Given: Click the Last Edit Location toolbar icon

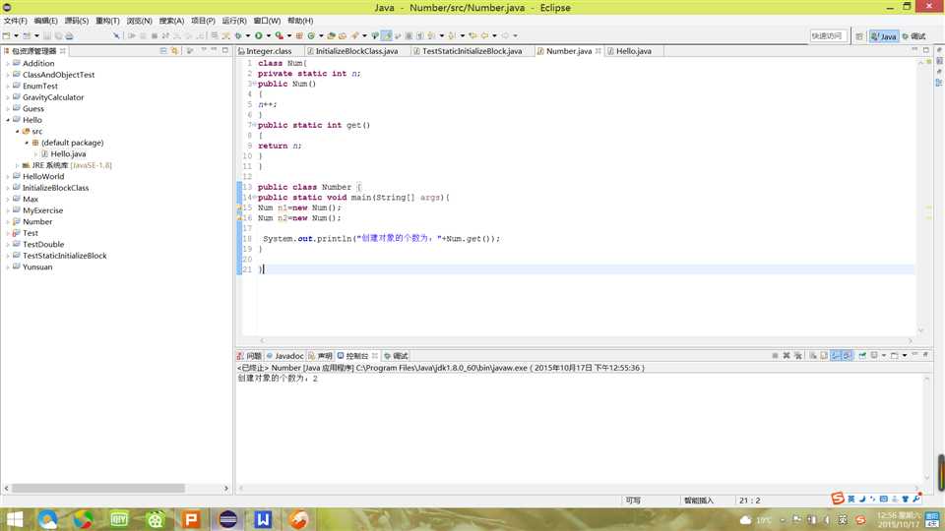Looking at the screenshot, I should click(472, 35).
